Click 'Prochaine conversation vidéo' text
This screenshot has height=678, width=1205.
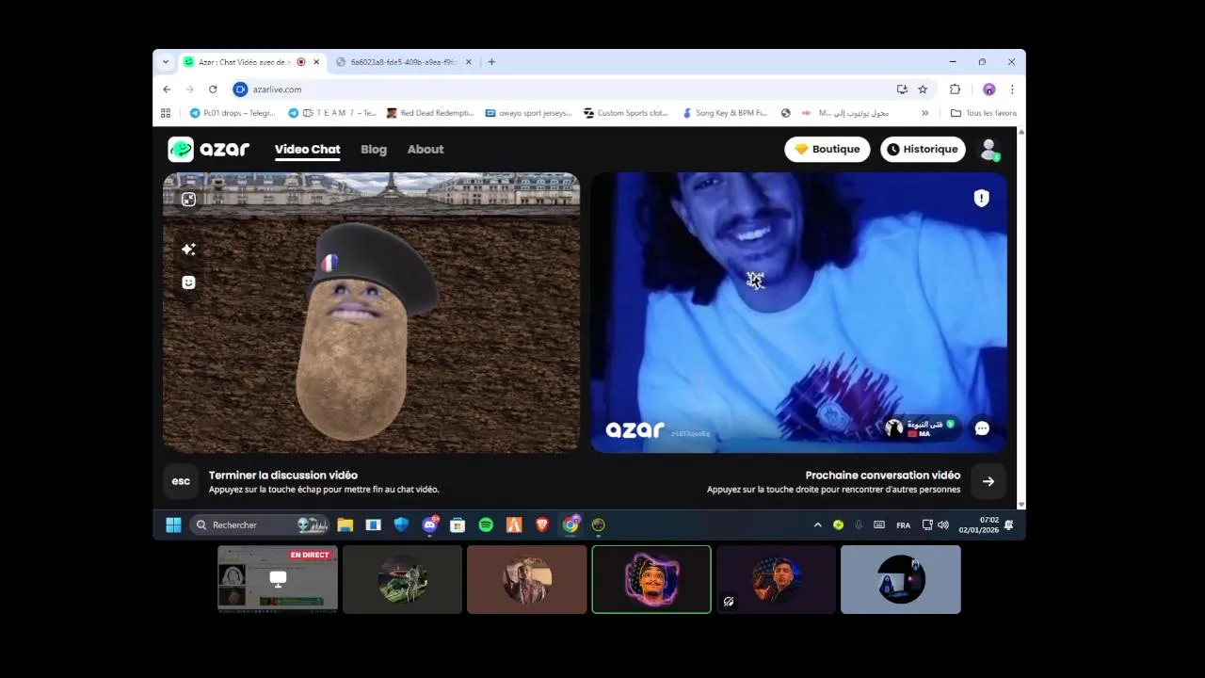click(x=883, y=475)
